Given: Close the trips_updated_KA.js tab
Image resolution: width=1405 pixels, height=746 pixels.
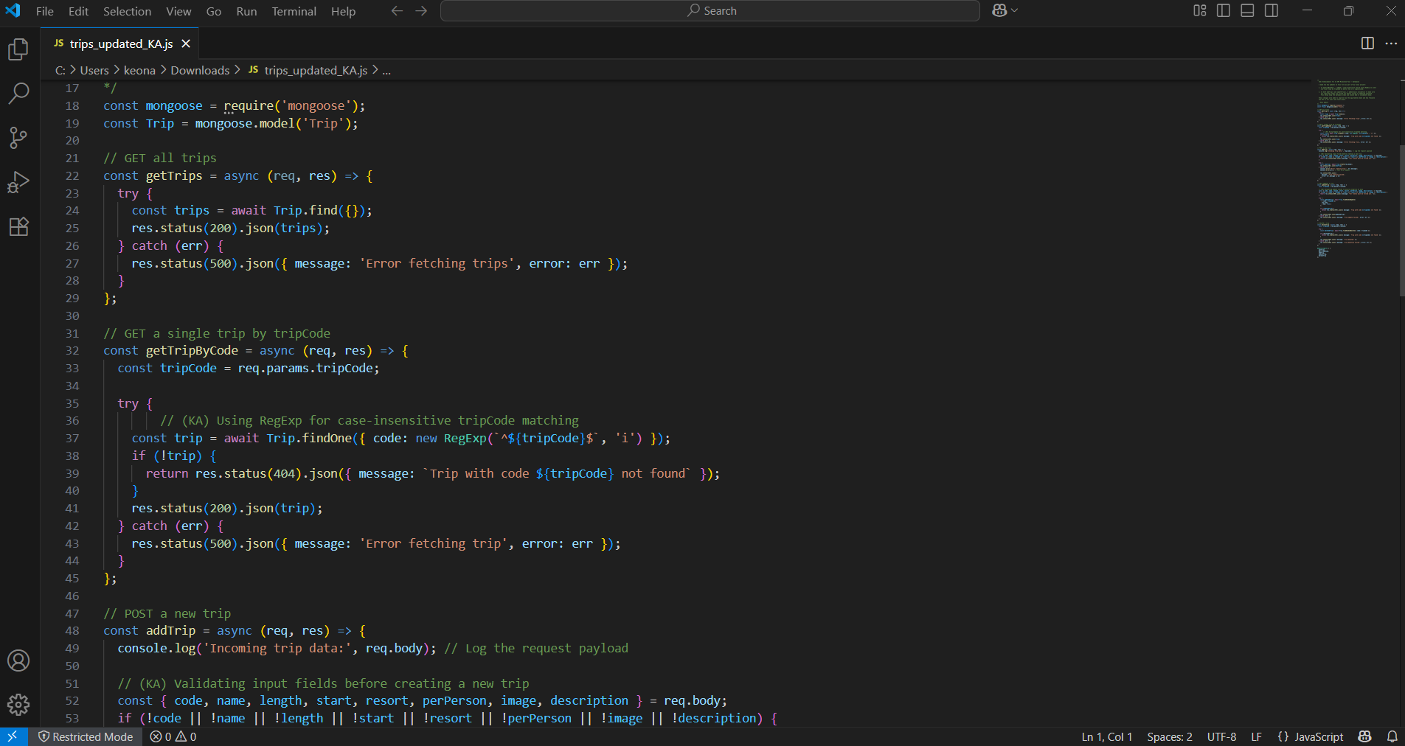Looking at the screenshot, I should 186,43.
